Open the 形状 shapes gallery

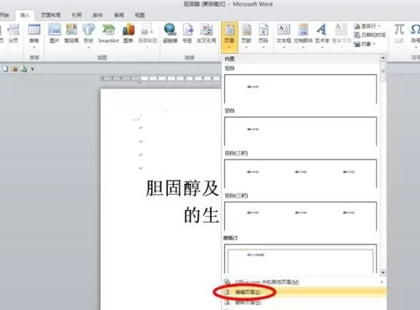(88, 36)
